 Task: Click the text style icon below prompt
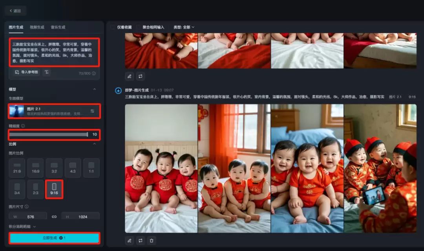click(47, 72)
